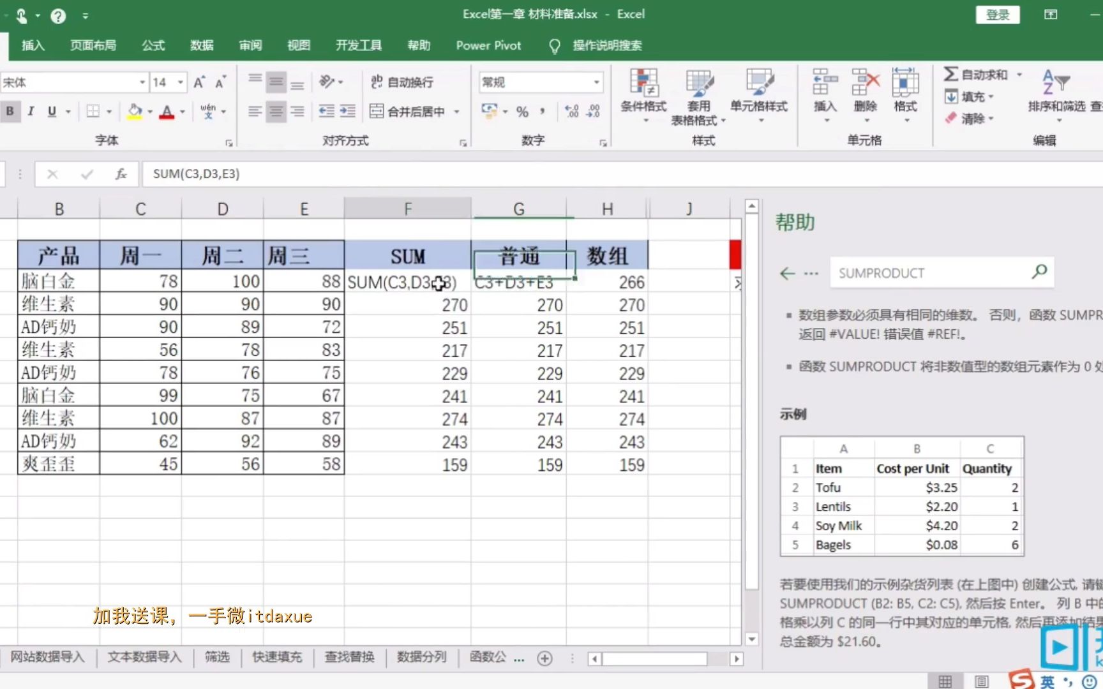Open 排序和筛选 sort and filter
Viewport: 1103px width, 689px height.
click(1056, 94)
